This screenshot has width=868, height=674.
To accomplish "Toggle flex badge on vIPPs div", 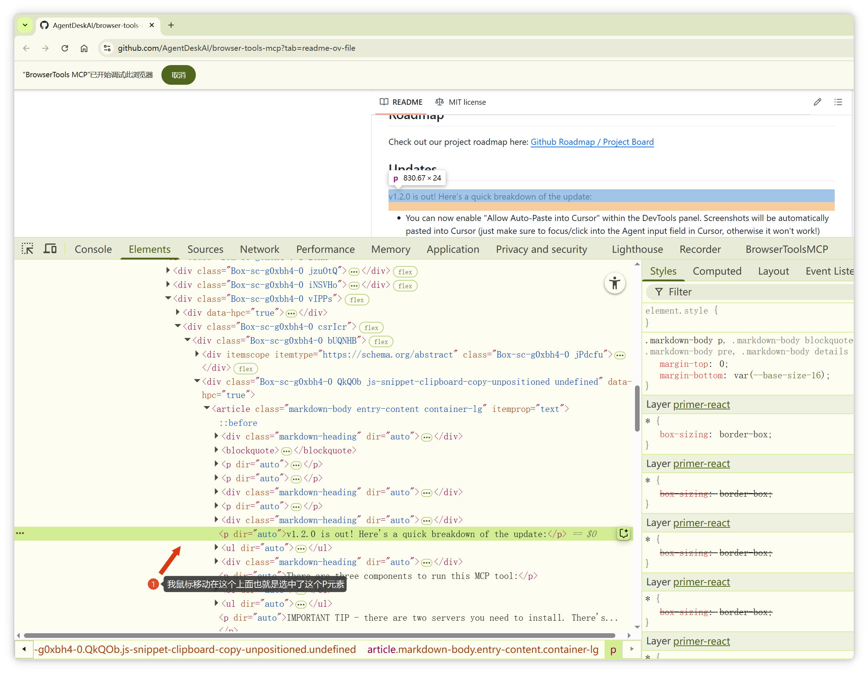I will point(357,300).
